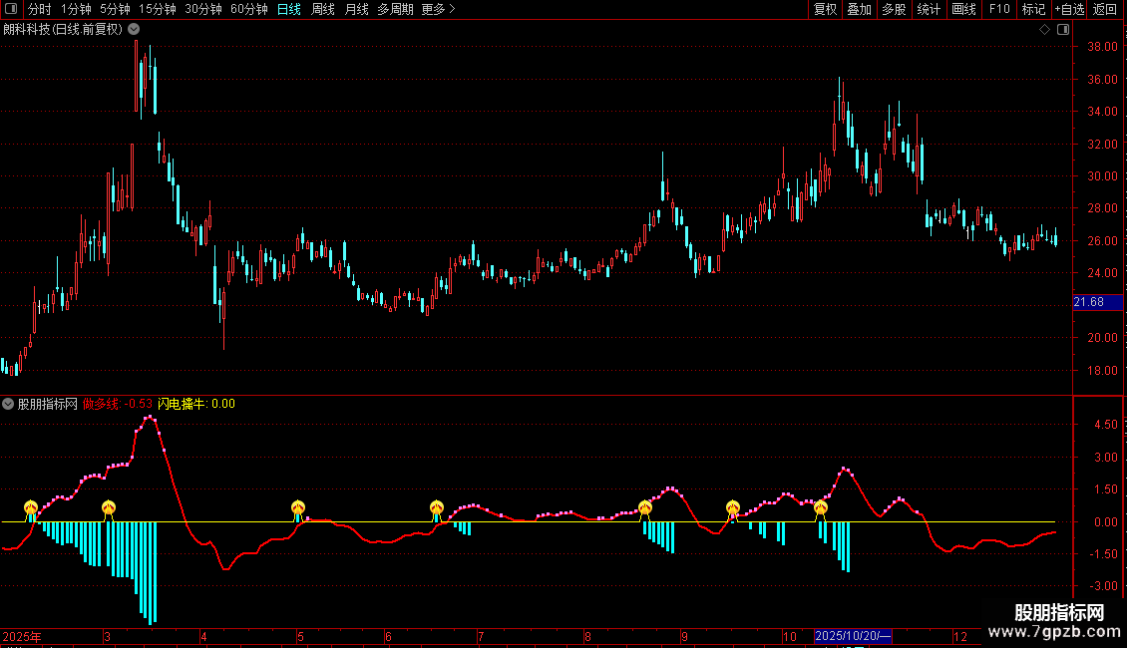The image size is (1127, 648).
Task: Click the 38.00 price axis label
Action: 1102,47
